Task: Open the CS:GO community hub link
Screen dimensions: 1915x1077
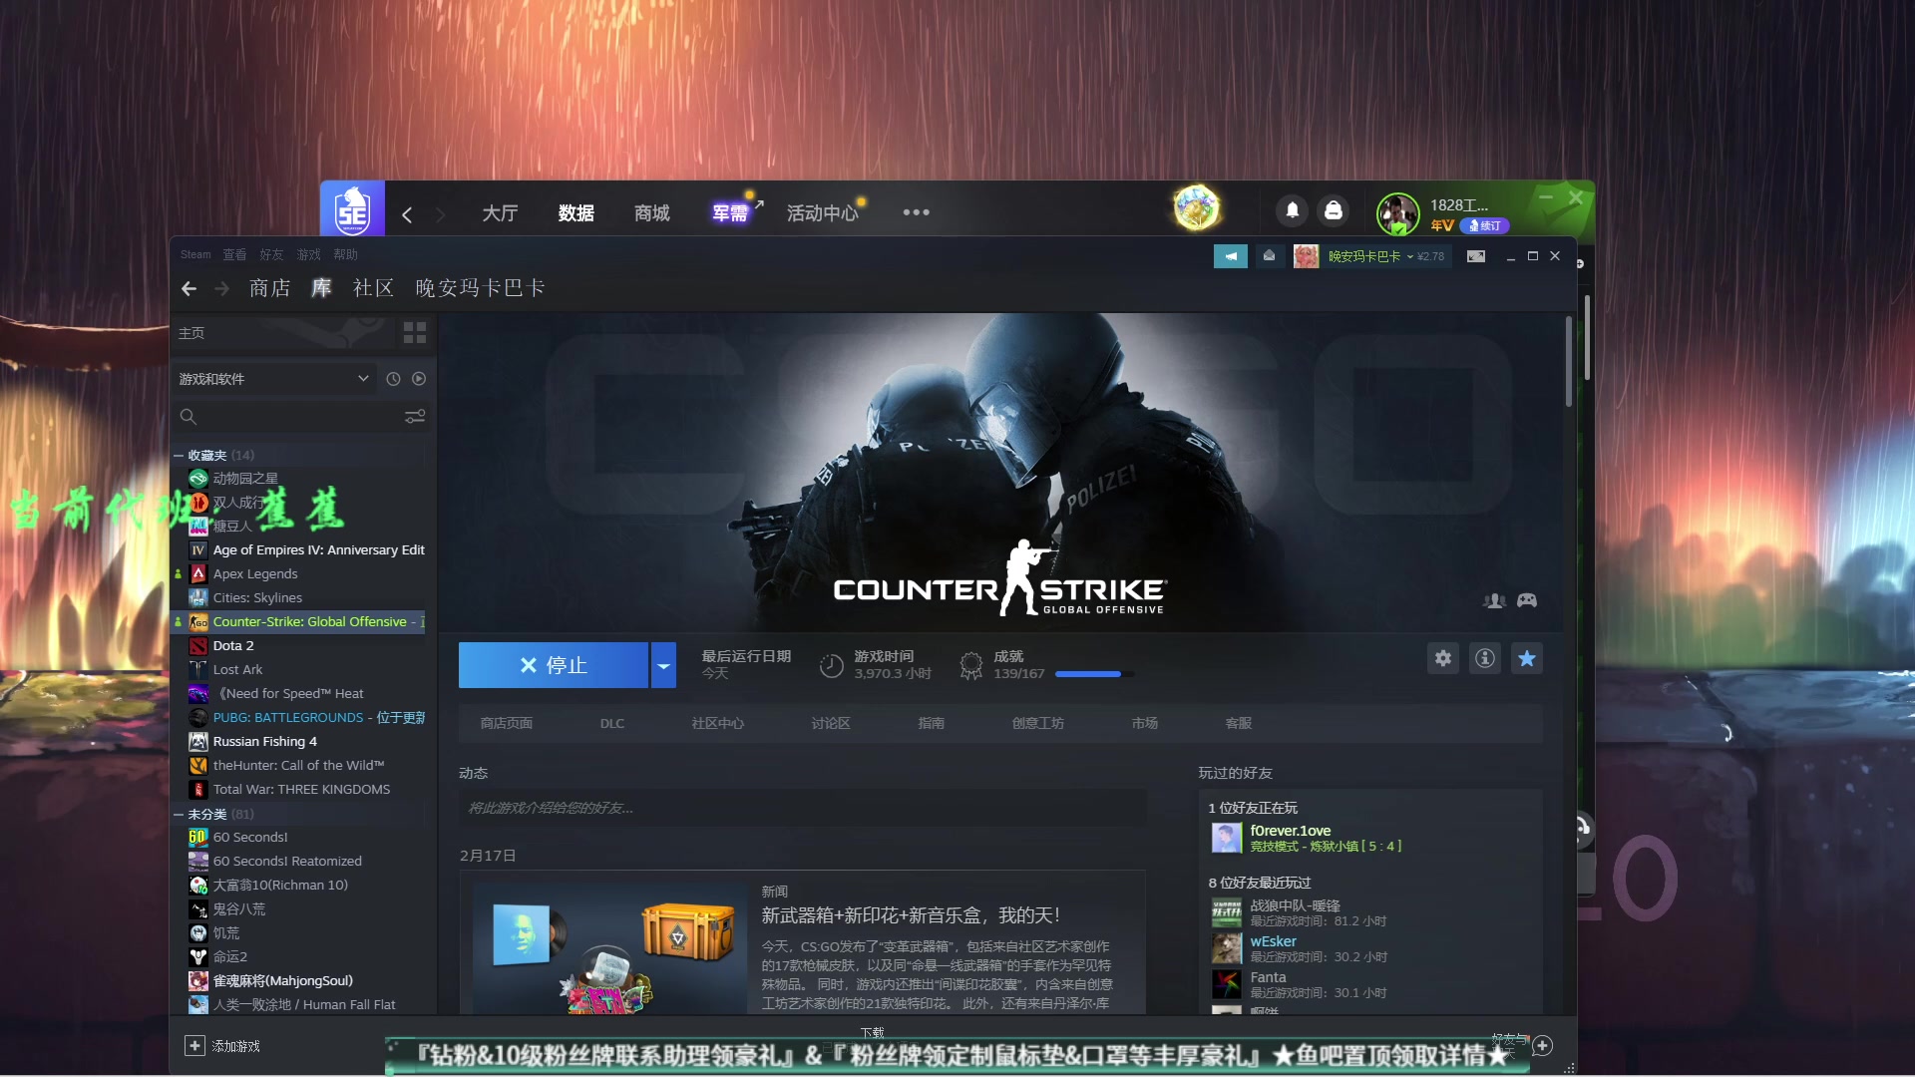Action: (x=718, y=724)
